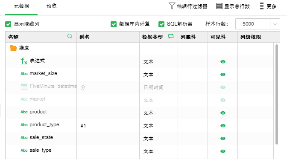Click the 更多 three-bar icon
Viewport: 287px width, 159px height.
coord(262,6)
